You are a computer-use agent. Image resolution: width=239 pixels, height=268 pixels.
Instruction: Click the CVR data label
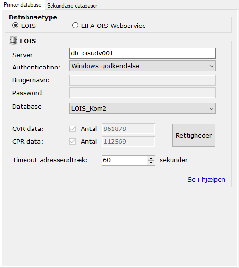[x=28, y=129]
